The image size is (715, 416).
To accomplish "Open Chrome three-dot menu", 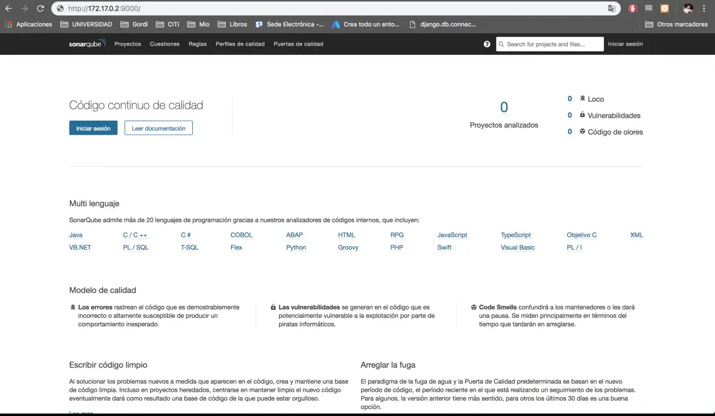I will tap(704, 8).
